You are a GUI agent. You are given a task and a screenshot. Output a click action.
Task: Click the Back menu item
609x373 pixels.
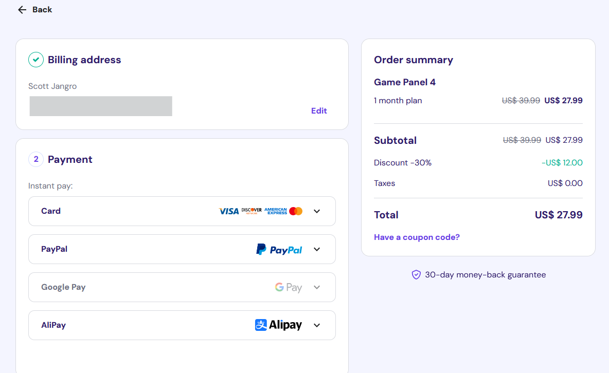42,9
